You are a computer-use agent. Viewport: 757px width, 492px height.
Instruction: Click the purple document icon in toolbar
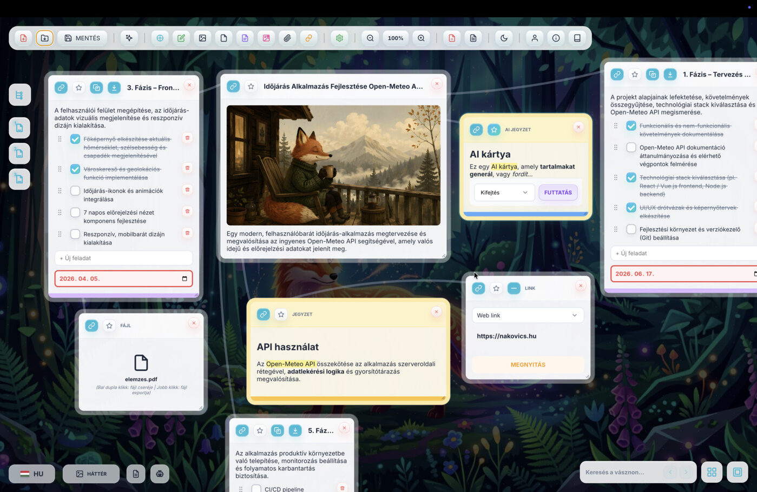click(245, 38)
